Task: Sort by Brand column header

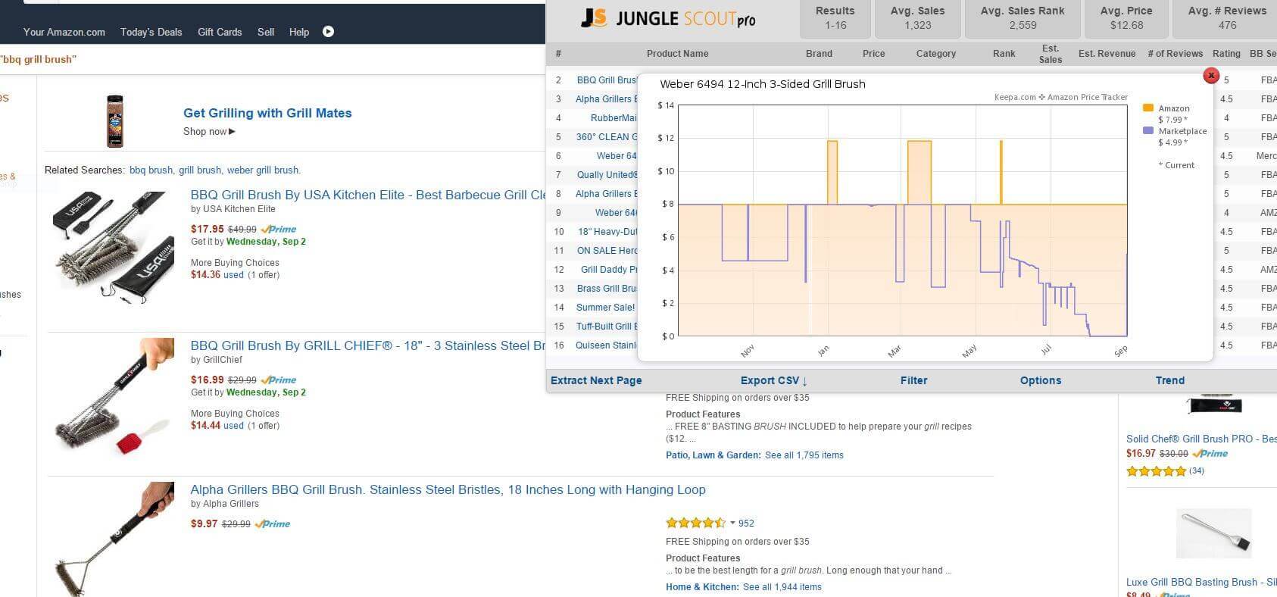Action: click(x=819, y=54)
